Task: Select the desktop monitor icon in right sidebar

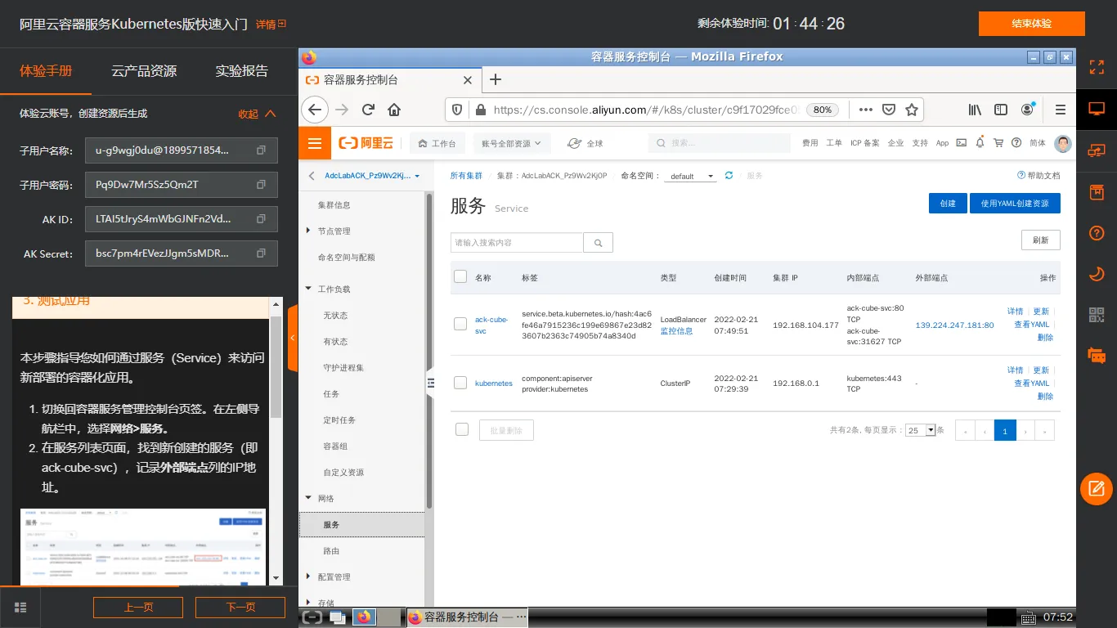Action: (x=1097, y=109)
